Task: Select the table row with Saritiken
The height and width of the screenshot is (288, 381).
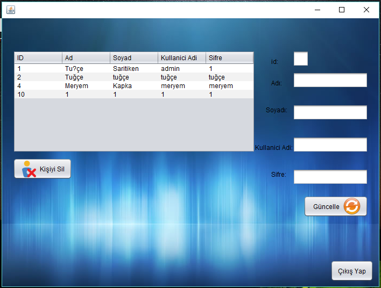Action: click(x=133, y=69)
